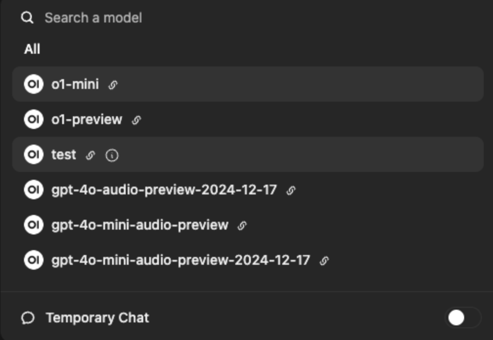This screenshot has height=340, width=493.
Task: Select the 'All' filter tab
Action: pyautogui.click(x=32, y=49)
